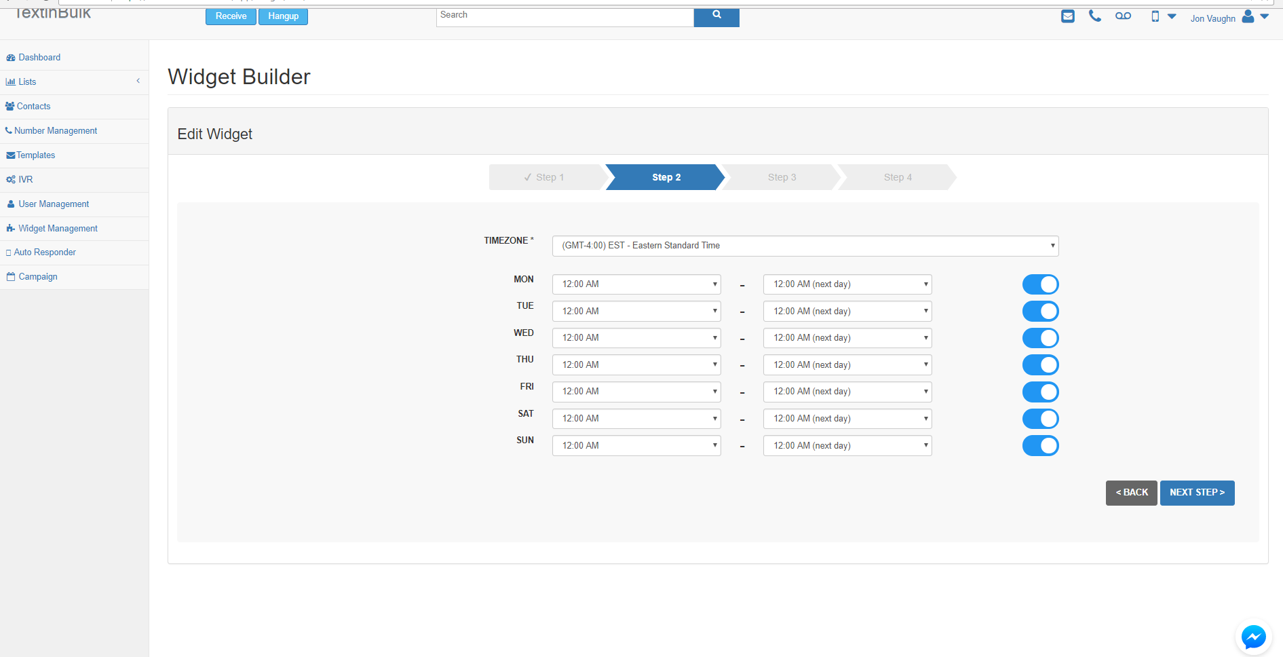Jump to Step 4 tab
The width and height of the screenshot is (1283, 657).
point(898,177)
